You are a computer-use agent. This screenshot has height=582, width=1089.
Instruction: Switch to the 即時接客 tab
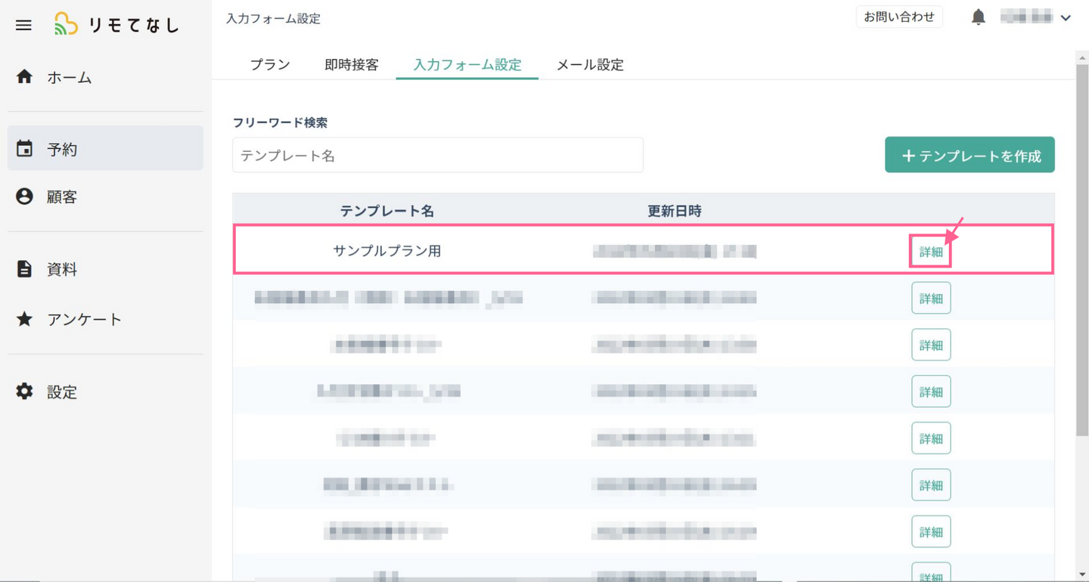click(x=352, y=65)
